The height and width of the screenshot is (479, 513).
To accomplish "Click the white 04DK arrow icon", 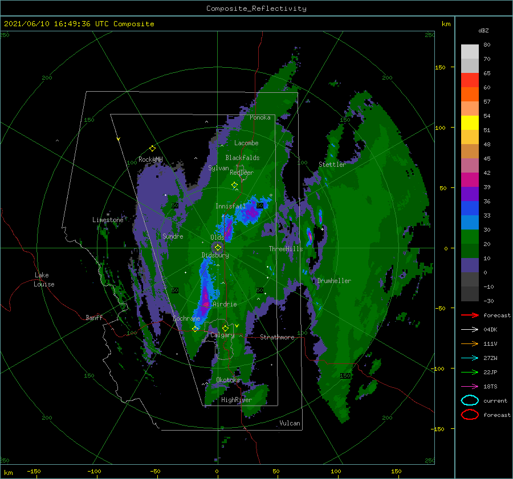I will [470, 329].
